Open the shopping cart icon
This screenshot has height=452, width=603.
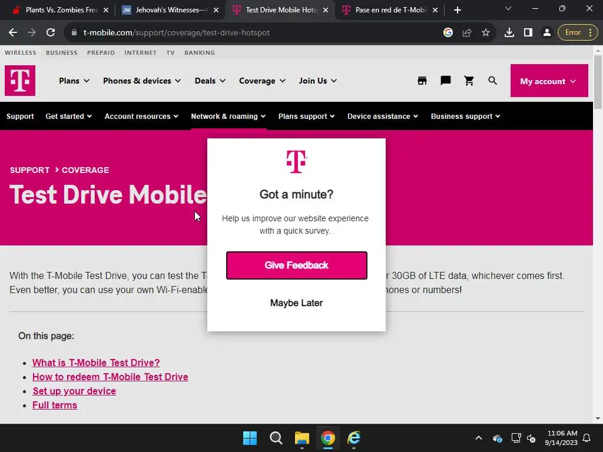tap(469, 80)
